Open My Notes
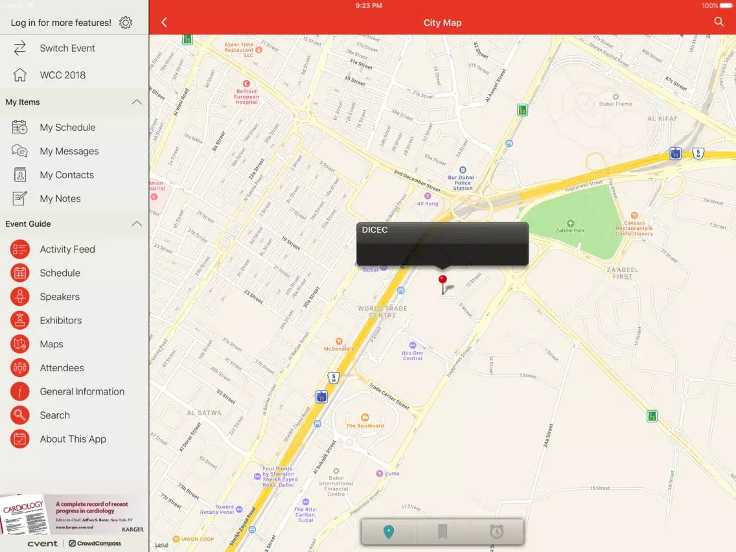Image resolution: width=736 pixels, height=552 pixels. 74,198
